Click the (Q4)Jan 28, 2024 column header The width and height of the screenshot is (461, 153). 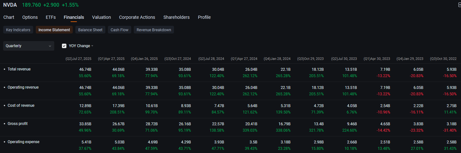pyautogui.click(x=277, y=59)
